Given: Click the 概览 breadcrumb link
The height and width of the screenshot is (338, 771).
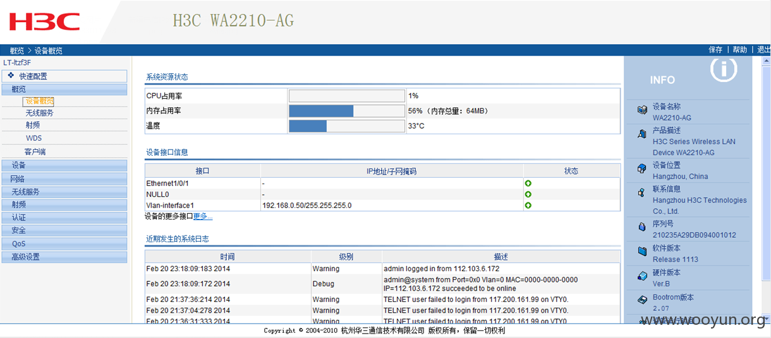Looking at the screenshot, I should (x=17, y=50).
